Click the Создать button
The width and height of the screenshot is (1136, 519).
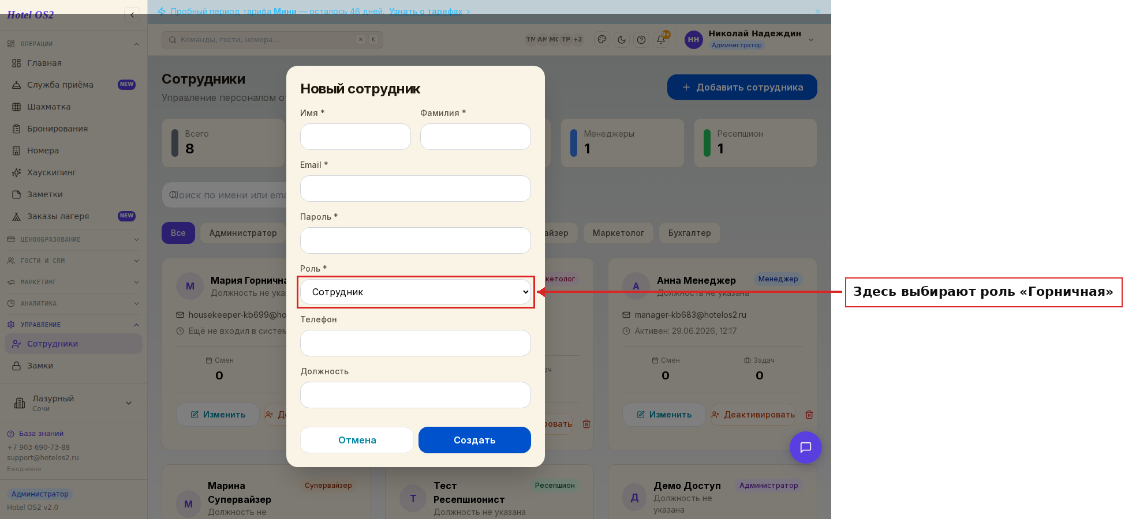(474, 440)
